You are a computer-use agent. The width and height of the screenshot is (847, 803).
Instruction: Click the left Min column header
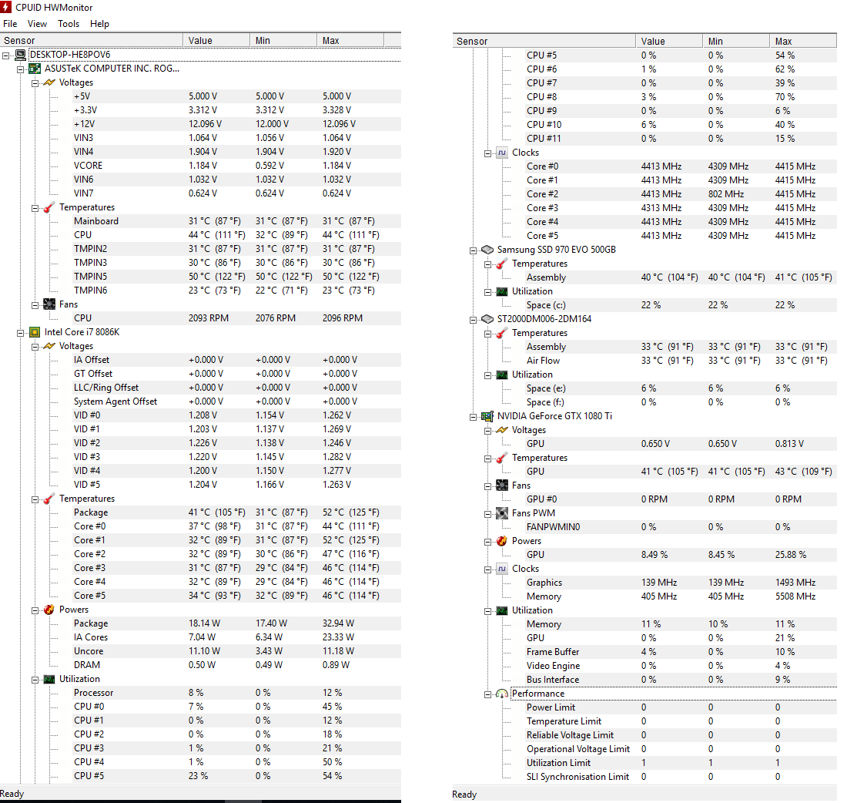[283, 41]
